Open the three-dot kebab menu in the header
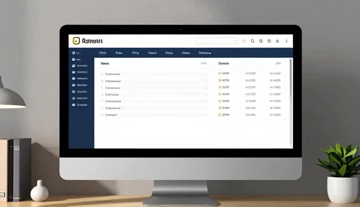Screen dimensions: 360x207 (286, 41)
